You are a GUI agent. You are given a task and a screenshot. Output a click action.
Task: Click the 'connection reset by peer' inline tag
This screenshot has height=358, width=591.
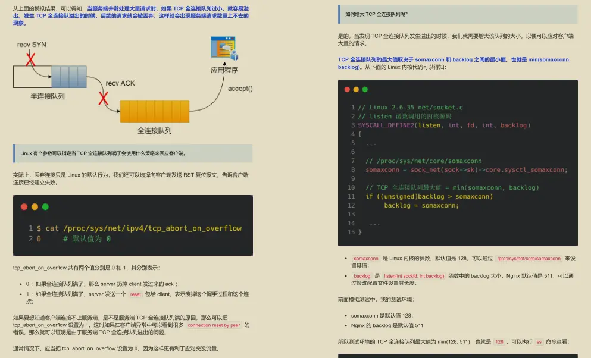[x=214, y=325]
